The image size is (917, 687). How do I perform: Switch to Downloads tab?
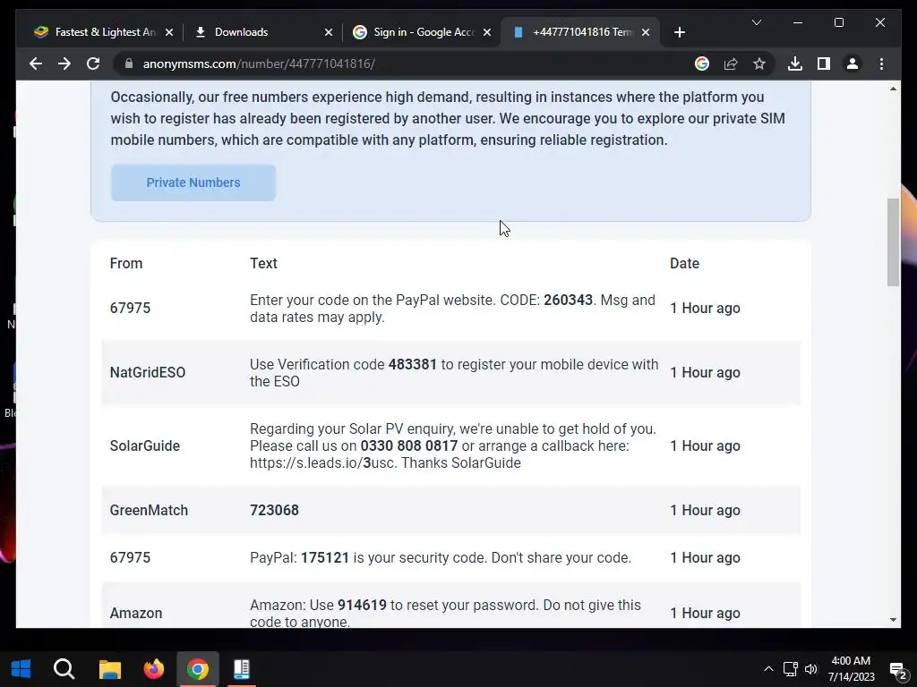(x=263, y=32)
